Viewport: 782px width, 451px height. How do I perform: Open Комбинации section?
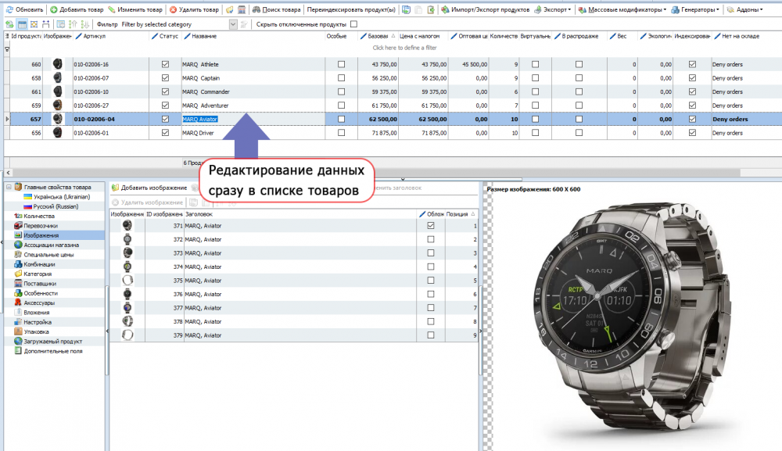[34, 264]
